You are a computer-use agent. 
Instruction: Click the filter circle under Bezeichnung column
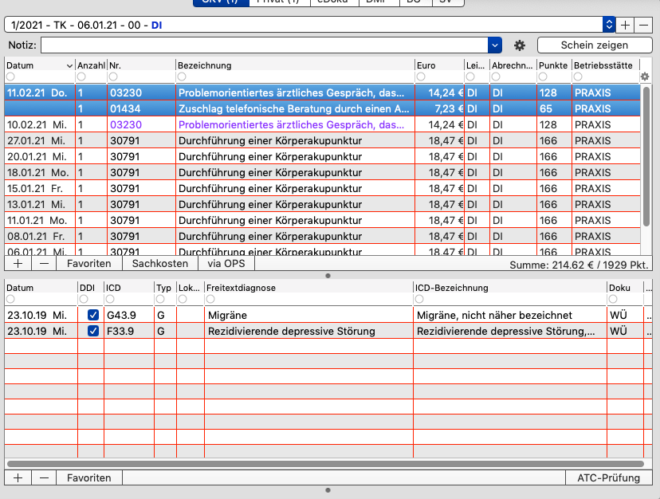182,77
